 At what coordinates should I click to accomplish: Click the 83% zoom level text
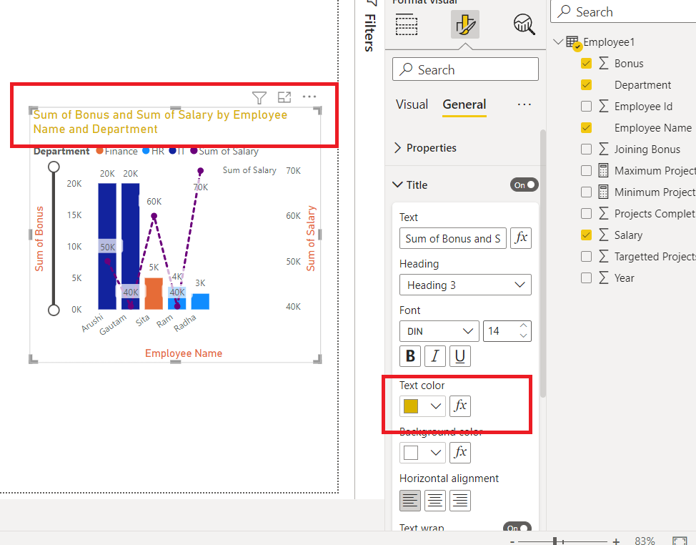pyautogui.click(x=645, y=541)
